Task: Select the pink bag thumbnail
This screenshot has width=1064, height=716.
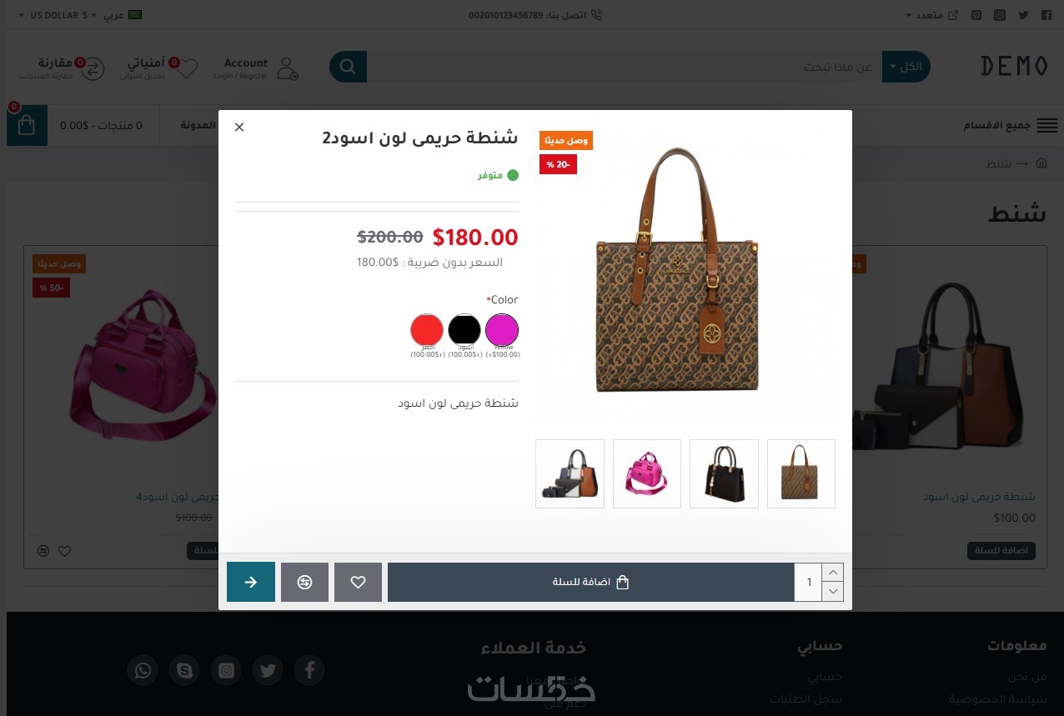Action: [647, 473]
